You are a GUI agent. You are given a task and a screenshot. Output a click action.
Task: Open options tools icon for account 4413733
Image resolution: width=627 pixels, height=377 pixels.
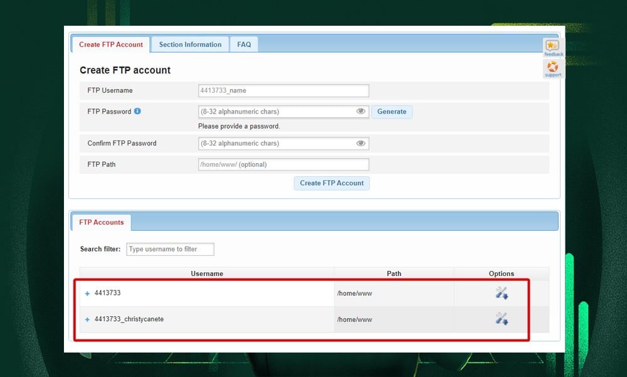[500, 292]
